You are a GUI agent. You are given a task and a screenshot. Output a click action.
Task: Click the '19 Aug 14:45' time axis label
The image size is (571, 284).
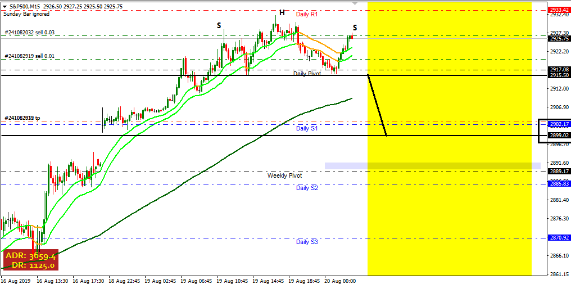click(x=269, y=281)
